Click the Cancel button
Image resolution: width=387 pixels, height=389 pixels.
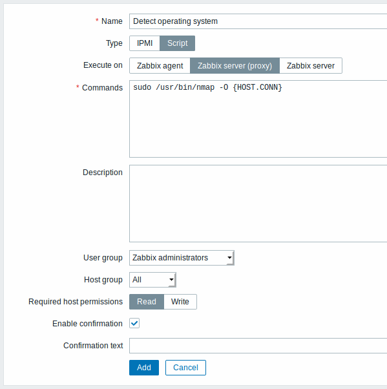pos(185,368)
